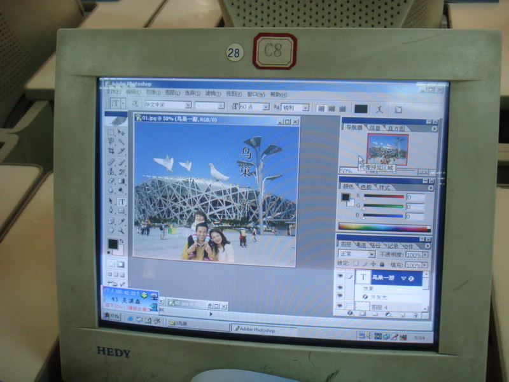Toggle visibility of 图层 4 layer
This screenshot has height=382, width=509.
[340, 306]
